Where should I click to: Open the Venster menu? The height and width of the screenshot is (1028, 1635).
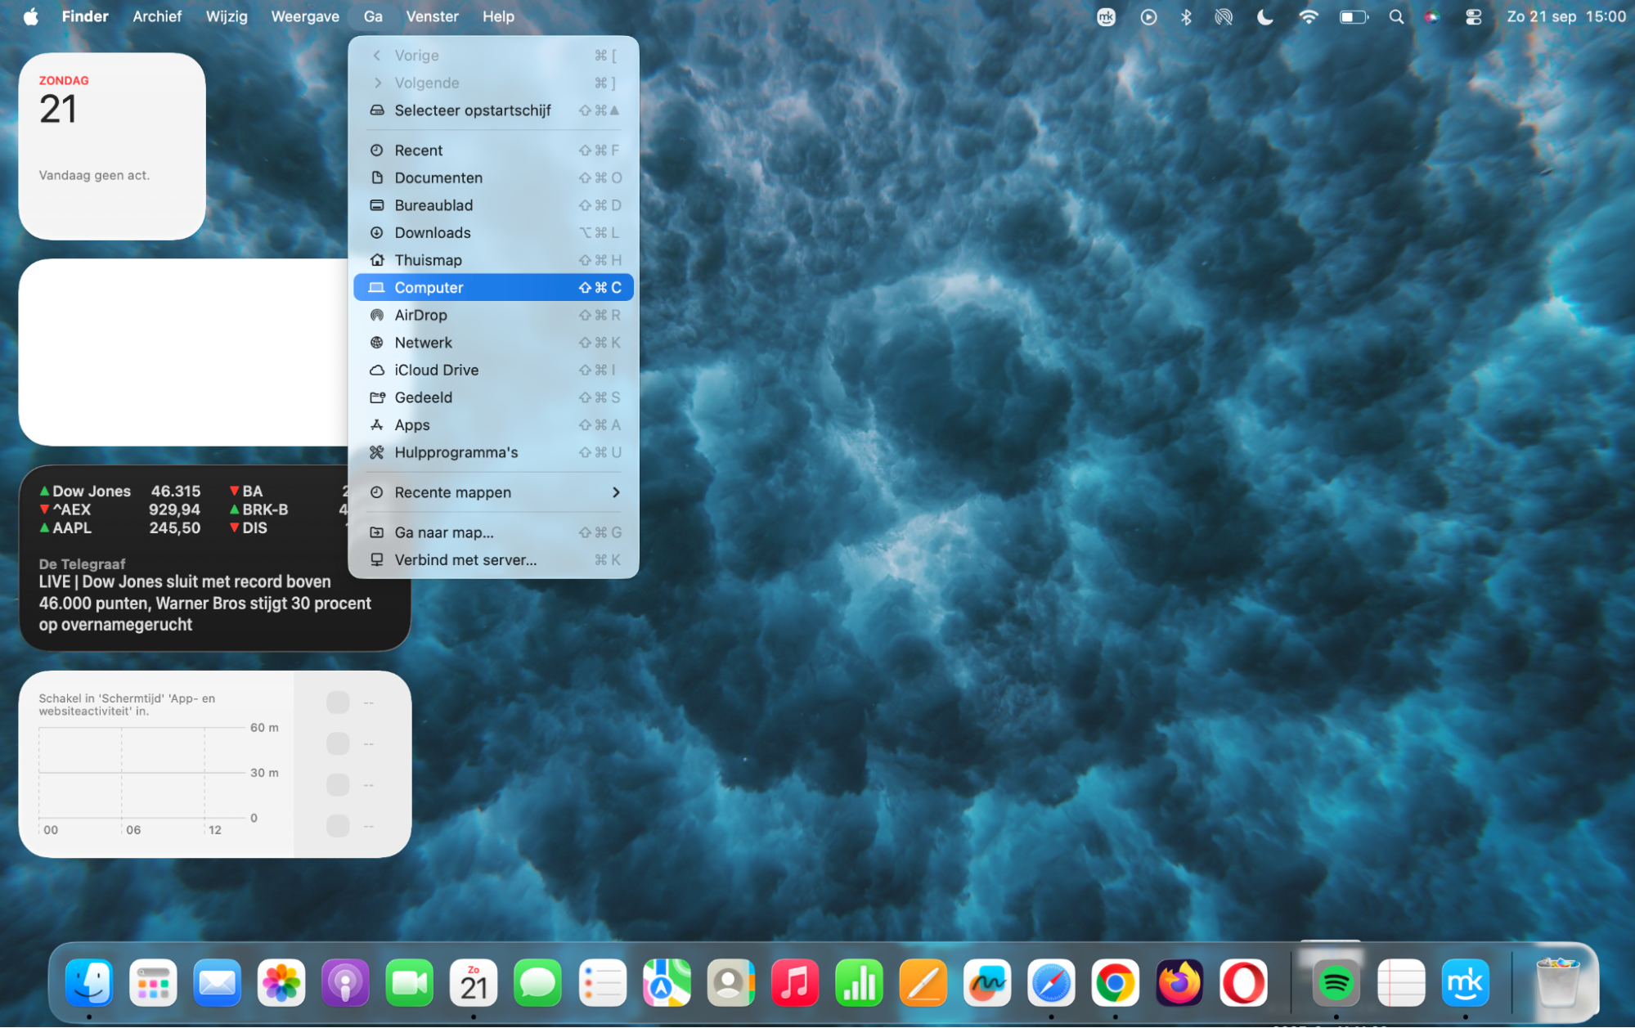[432, 16]
